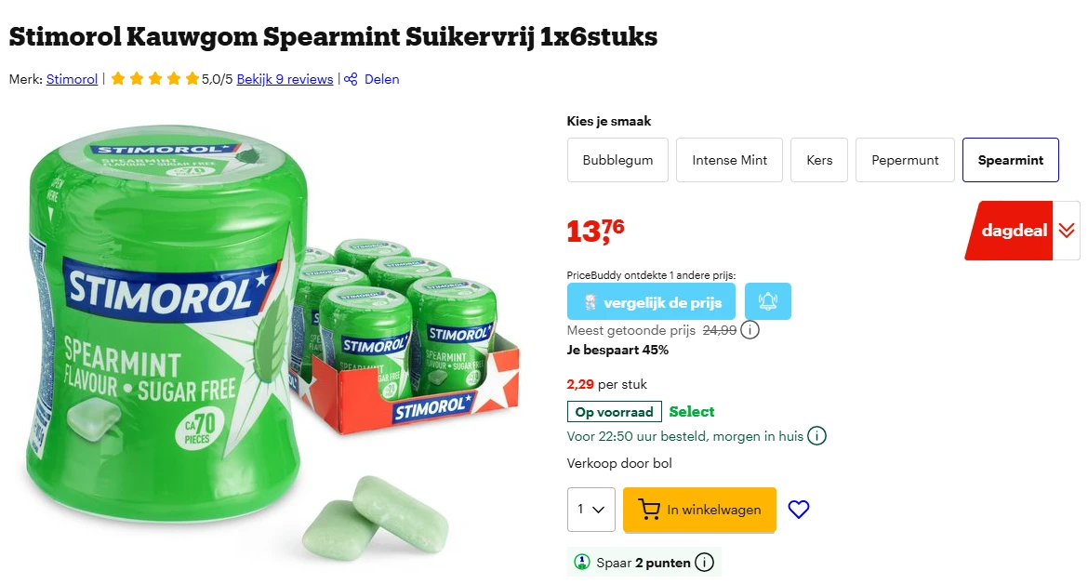Click the price alert bell icon

click(767, 300)
